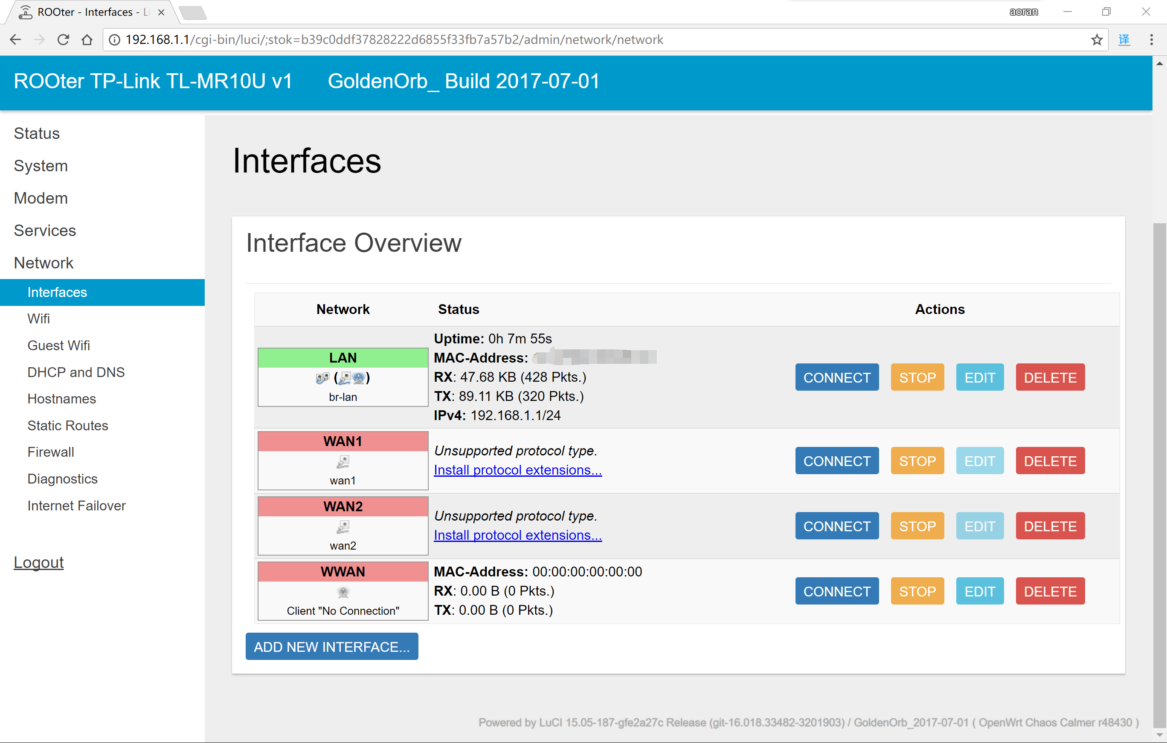Click the wan1 interface icon

pos(343,462)
